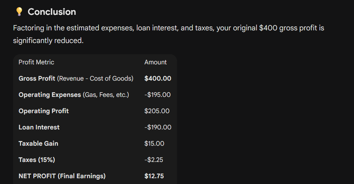Viewport: 354px width, 184px height.
Task: Click the lightbulb icon beside Conclusion
Action: [x=19, y=12]
